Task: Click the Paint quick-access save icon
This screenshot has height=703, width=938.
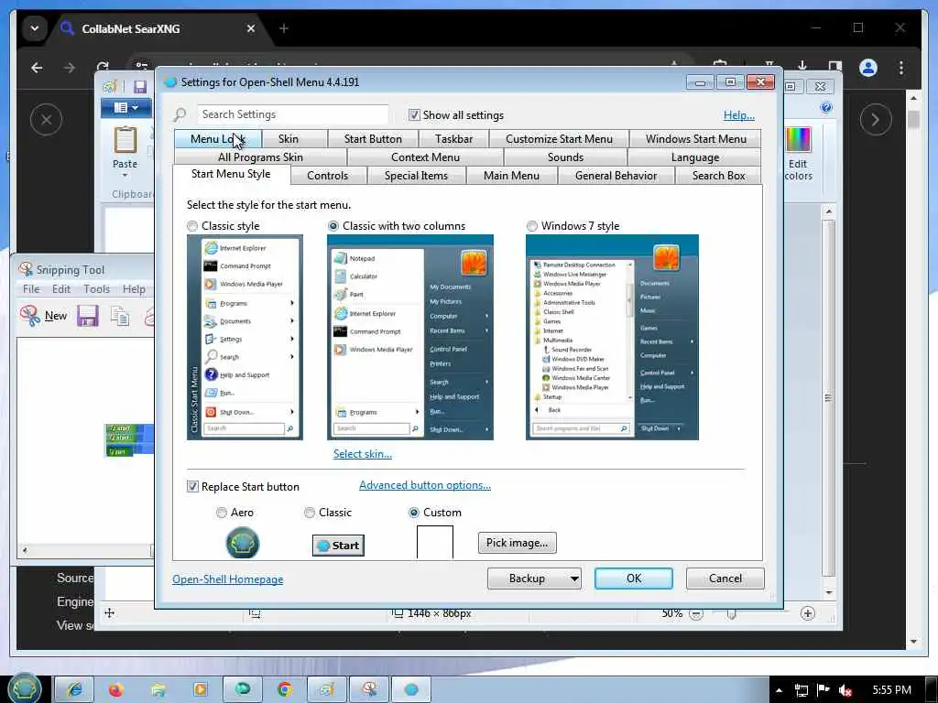Action: (139, 87)
